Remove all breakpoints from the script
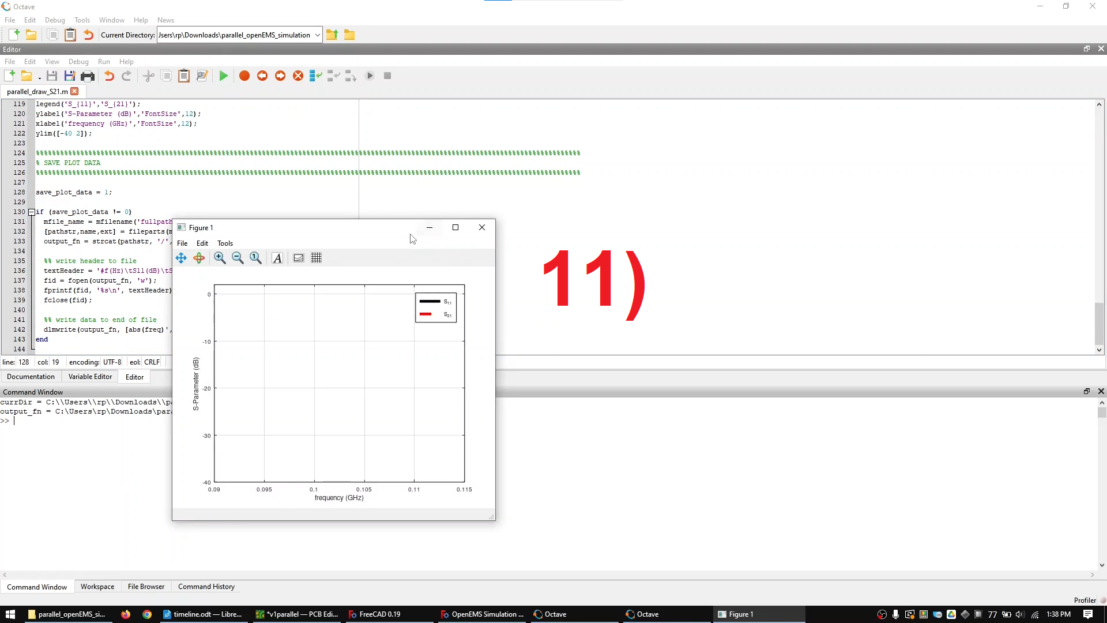Screen dimensions: 1107x623 pos(298,76)
